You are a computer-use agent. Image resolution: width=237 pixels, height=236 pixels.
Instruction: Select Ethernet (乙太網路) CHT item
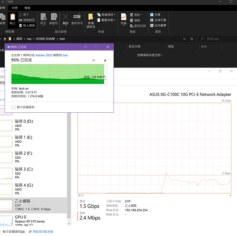pyautogui.click(x=33, y=205)
